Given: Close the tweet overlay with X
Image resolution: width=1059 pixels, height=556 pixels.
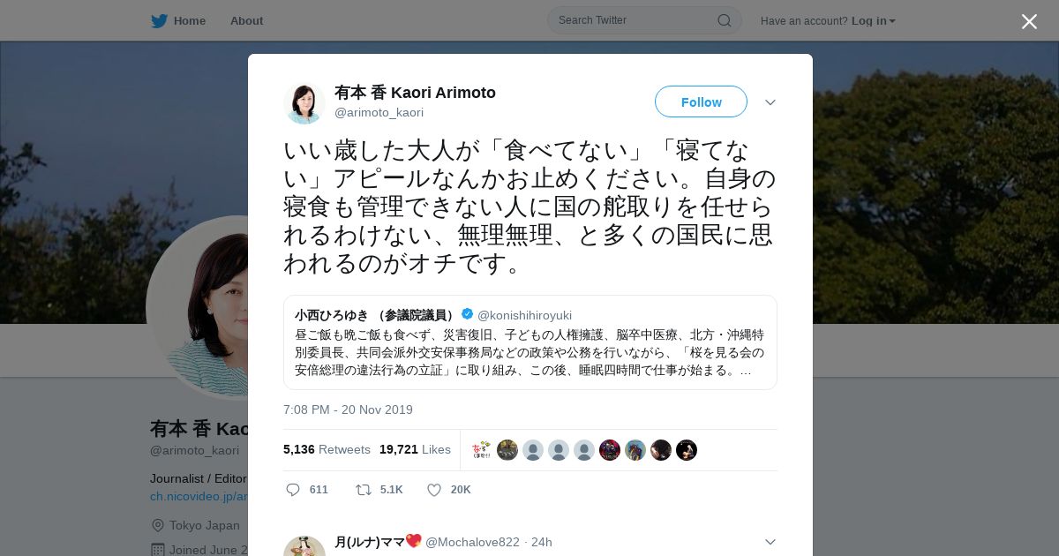Looking at the screenshot, I should point(1029,21).
